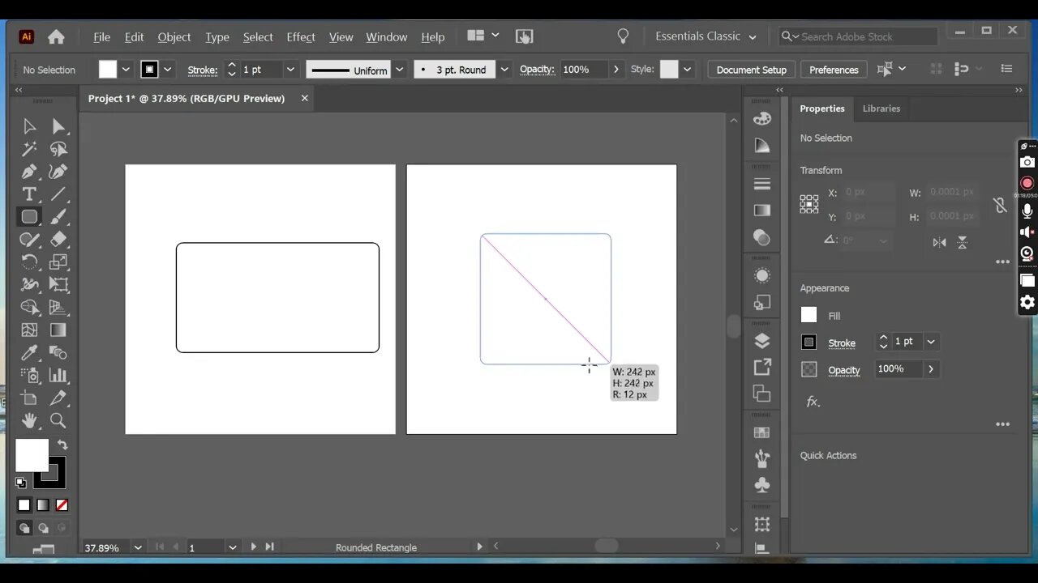Set paint mode to Gradient
Screen dimensions: 1038x583
pyautogui.click(x=43, y=505)
